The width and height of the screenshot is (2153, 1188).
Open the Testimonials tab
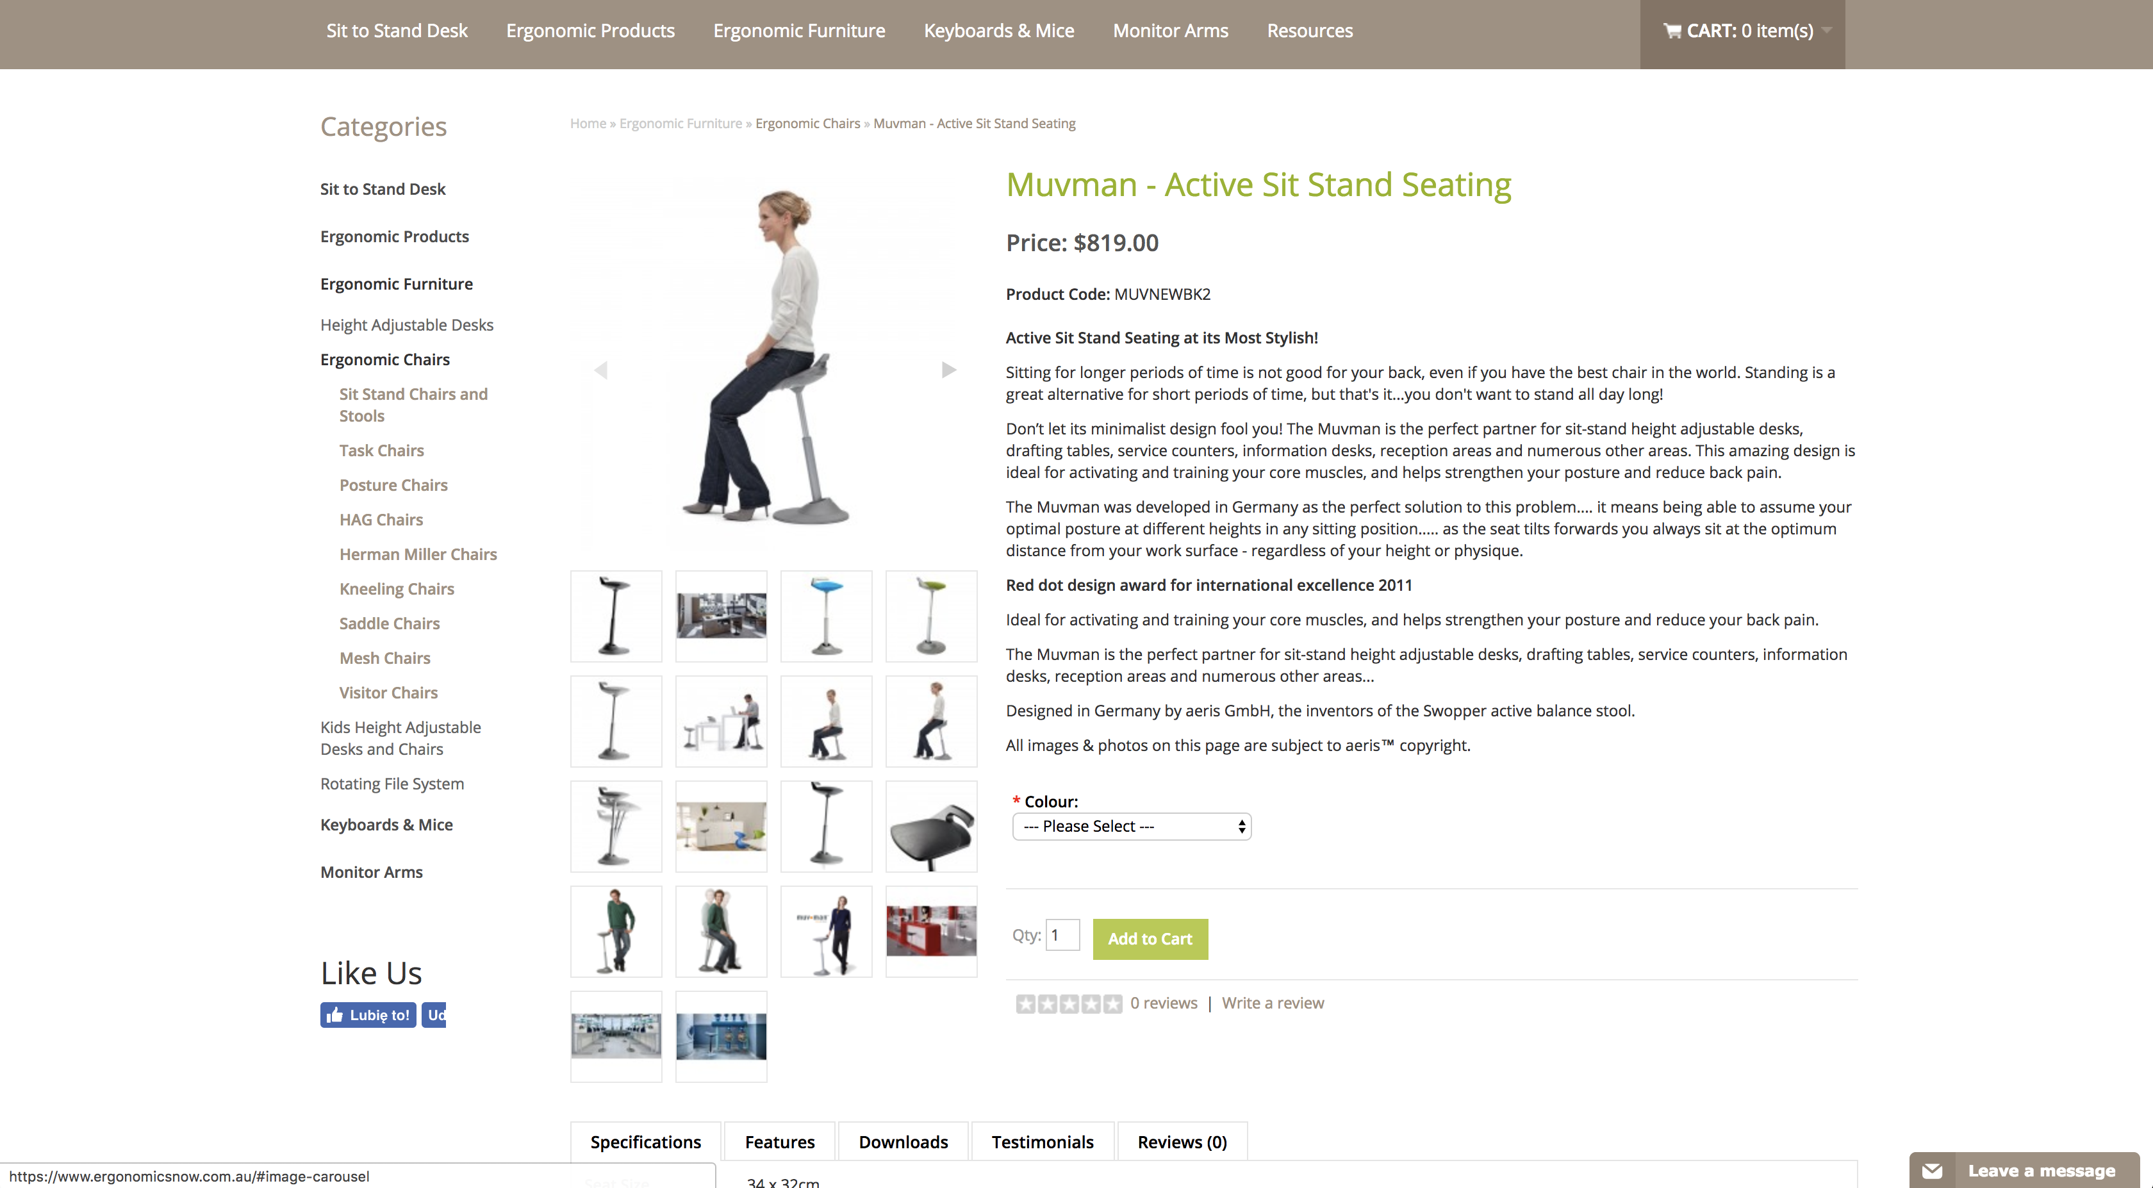click(x=1043, y=1141)
